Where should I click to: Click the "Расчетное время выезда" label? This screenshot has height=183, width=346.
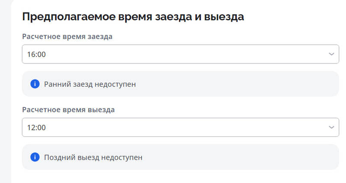[68, 109]
